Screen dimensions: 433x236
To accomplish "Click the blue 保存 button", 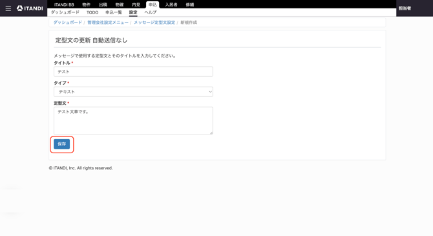I will [62, 144].
